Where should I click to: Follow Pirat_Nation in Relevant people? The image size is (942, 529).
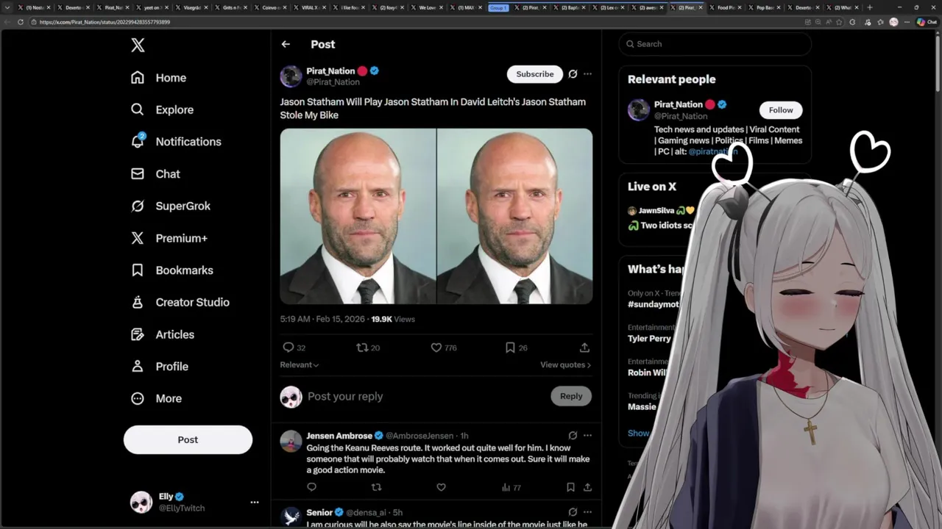781,110
